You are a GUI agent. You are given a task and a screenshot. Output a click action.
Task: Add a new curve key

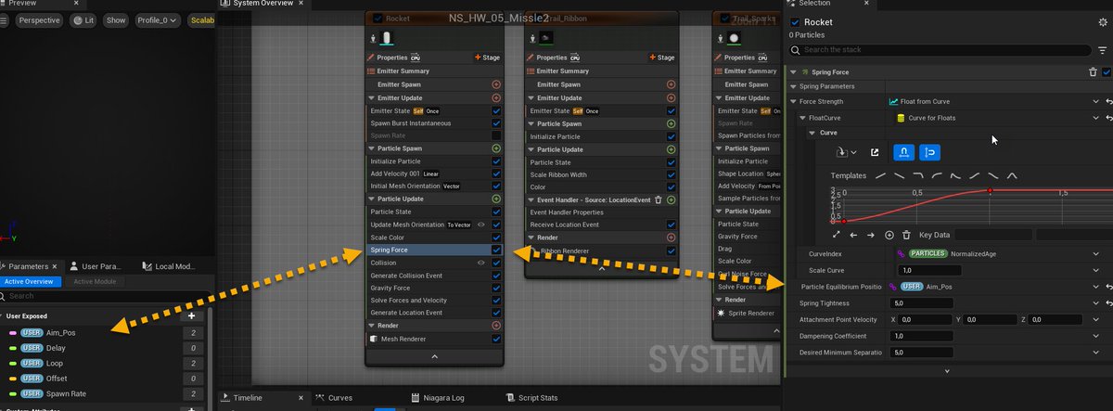(x=889, y=235)
